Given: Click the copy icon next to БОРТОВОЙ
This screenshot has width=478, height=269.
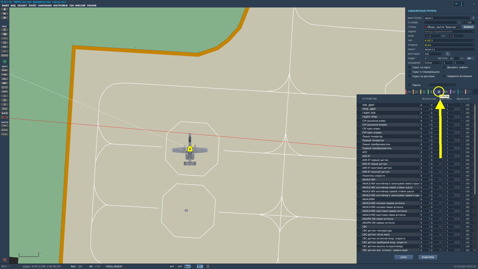Looking at the screenshot, I should [448, 54].
